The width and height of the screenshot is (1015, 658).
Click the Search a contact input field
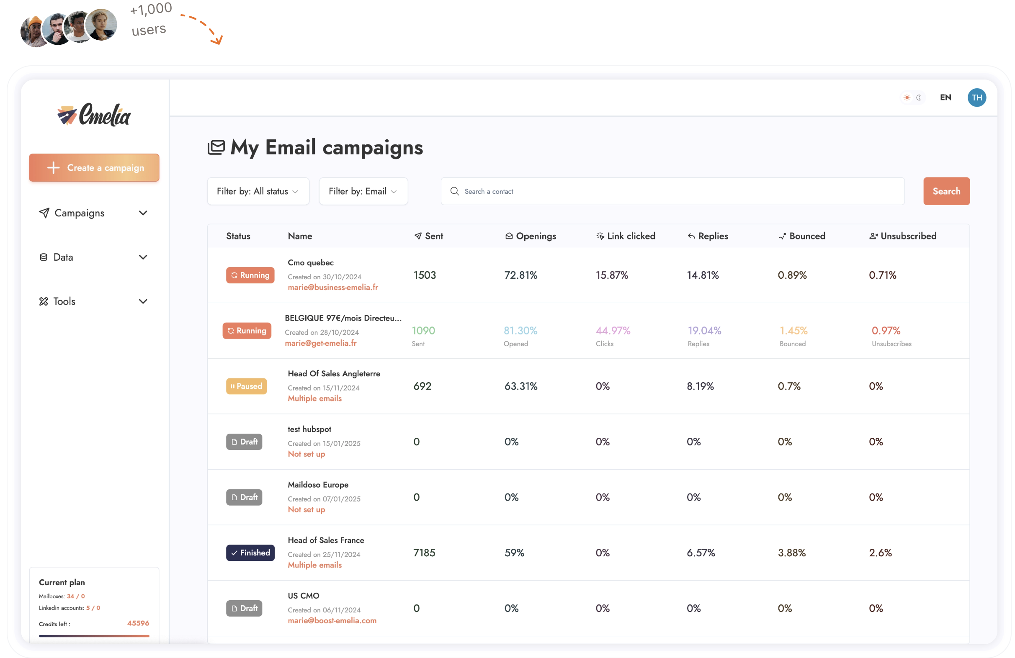click(x=672, y=191)
